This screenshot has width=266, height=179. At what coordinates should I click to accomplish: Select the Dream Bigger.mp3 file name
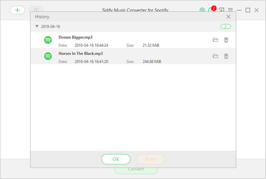click(x=75, y=37)
